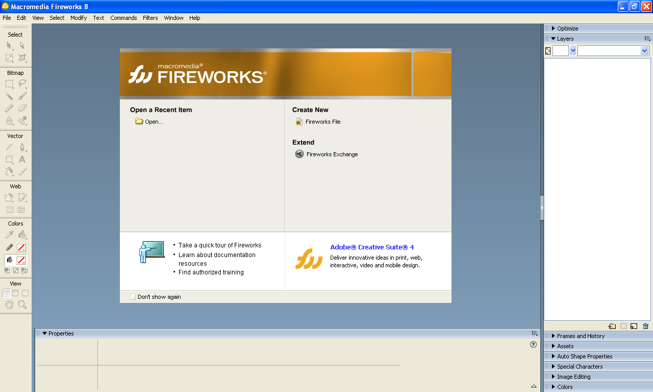This screenshot has height=392, width=653.
Task: Select the Pointer tool
Action: [x=9, y=45]
